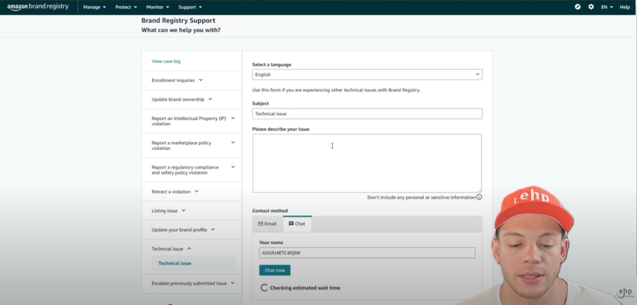Select the Chat contact method tab
The width and height of the screenshot is (637, 305).
click(297, 224)
